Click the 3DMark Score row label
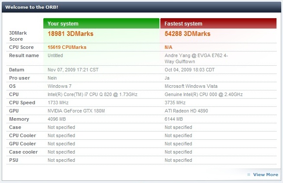The width and height of the screenshot is (283, 183). [18, 36]
